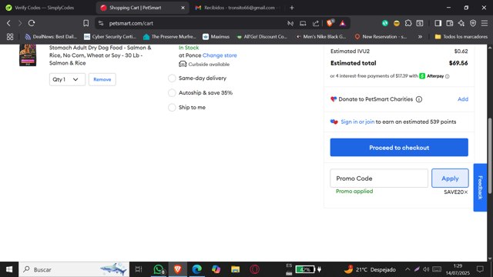The image size is (493, 277).
Task: Open Opera browser from the taskbar
Action: (x=255, y=269)
